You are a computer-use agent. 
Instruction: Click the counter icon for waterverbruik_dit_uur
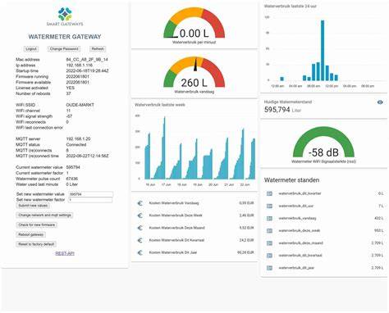[269, 206]
